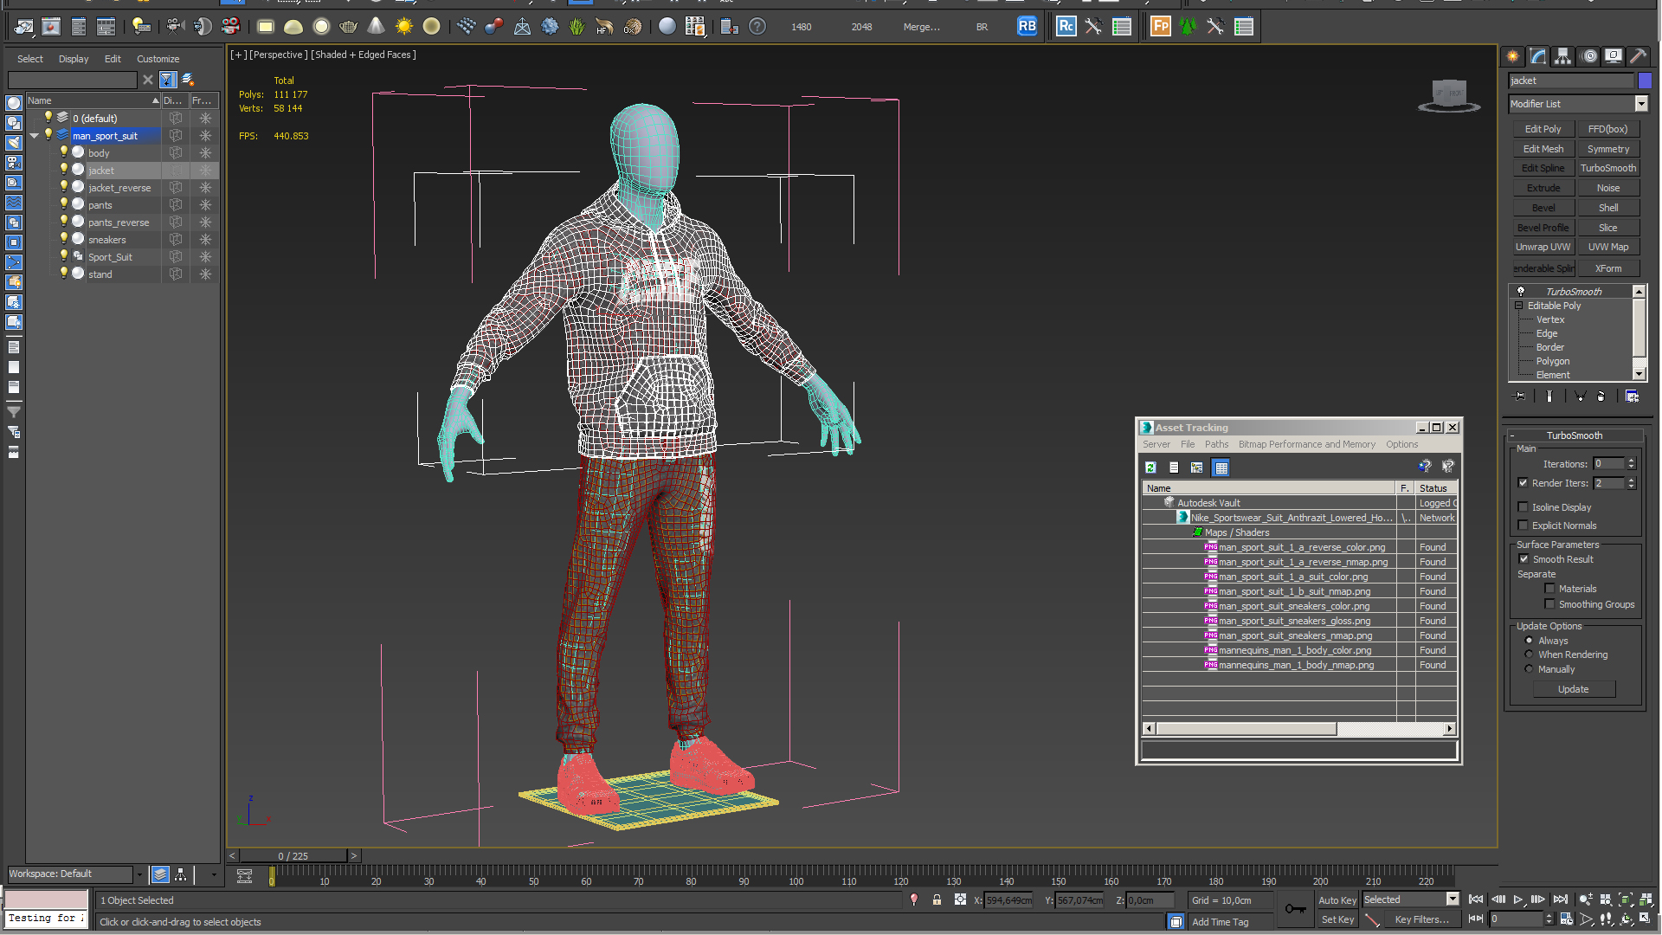Click the teapot primitive icon in toolbar
The width and height of the screenshot is (1662, 935).
click(x=349, y=27)
